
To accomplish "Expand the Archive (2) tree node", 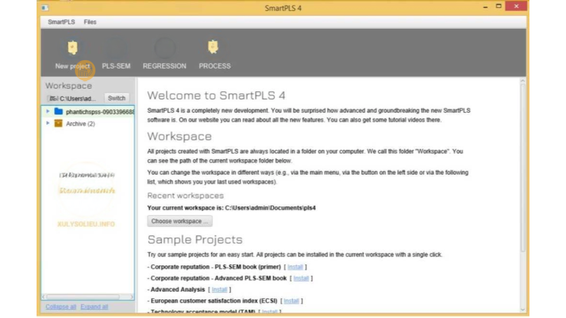I will [x=48, y=123].
